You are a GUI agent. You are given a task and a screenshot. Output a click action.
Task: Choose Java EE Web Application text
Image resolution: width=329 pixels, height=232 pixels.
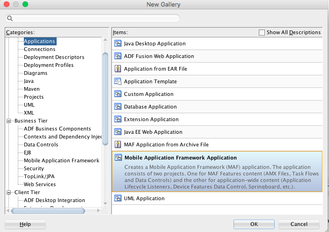point(153,132)
